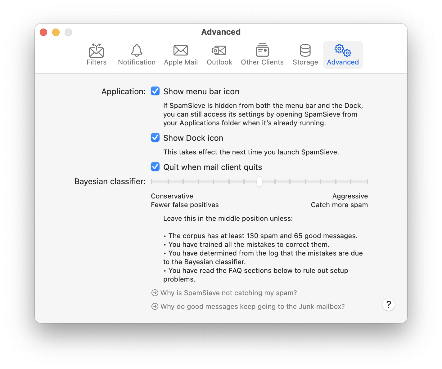Select the Other Clients pane
Viewport: 442px width, 369px height.
(x=262, y=55)
